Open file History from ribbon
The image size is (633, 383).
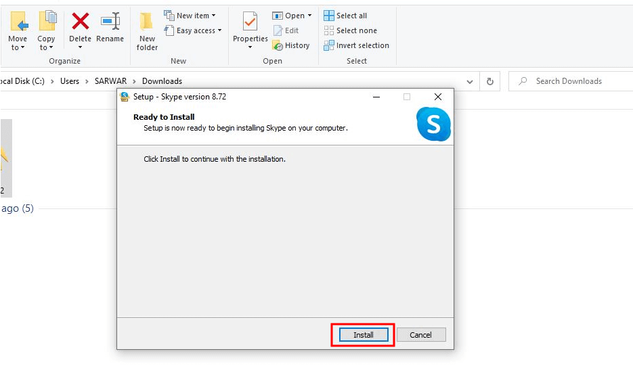pos(291,45)
